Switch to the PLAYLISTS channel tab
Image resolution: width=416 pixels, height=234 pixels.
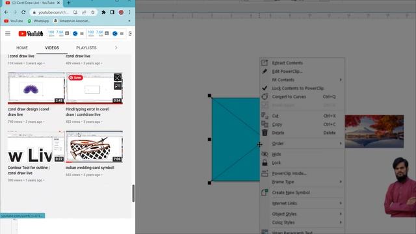coord(86,47)
